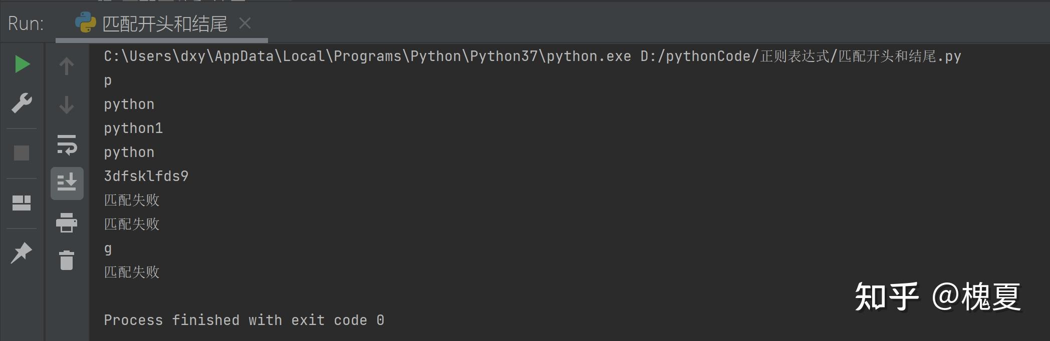The height and width of the screenshot is (341, 1050).
Task: Click the Process finished exit code line
Action: tap(243, 320)
